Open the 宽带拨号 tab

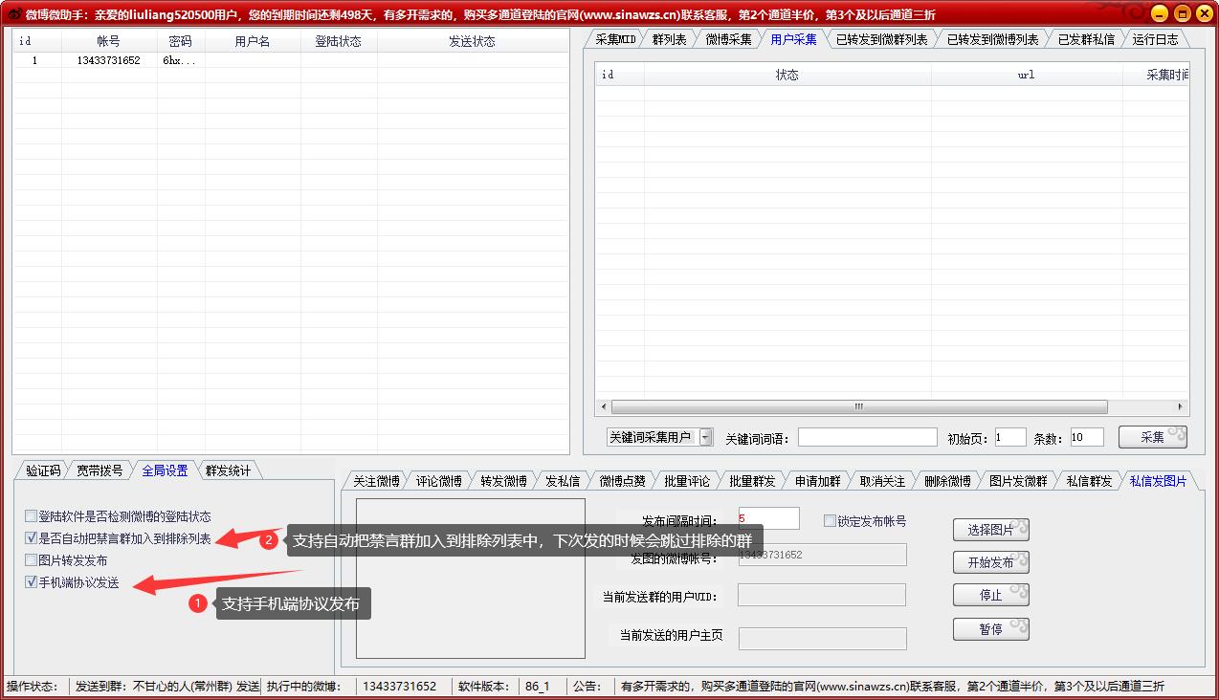coord(100,470)
